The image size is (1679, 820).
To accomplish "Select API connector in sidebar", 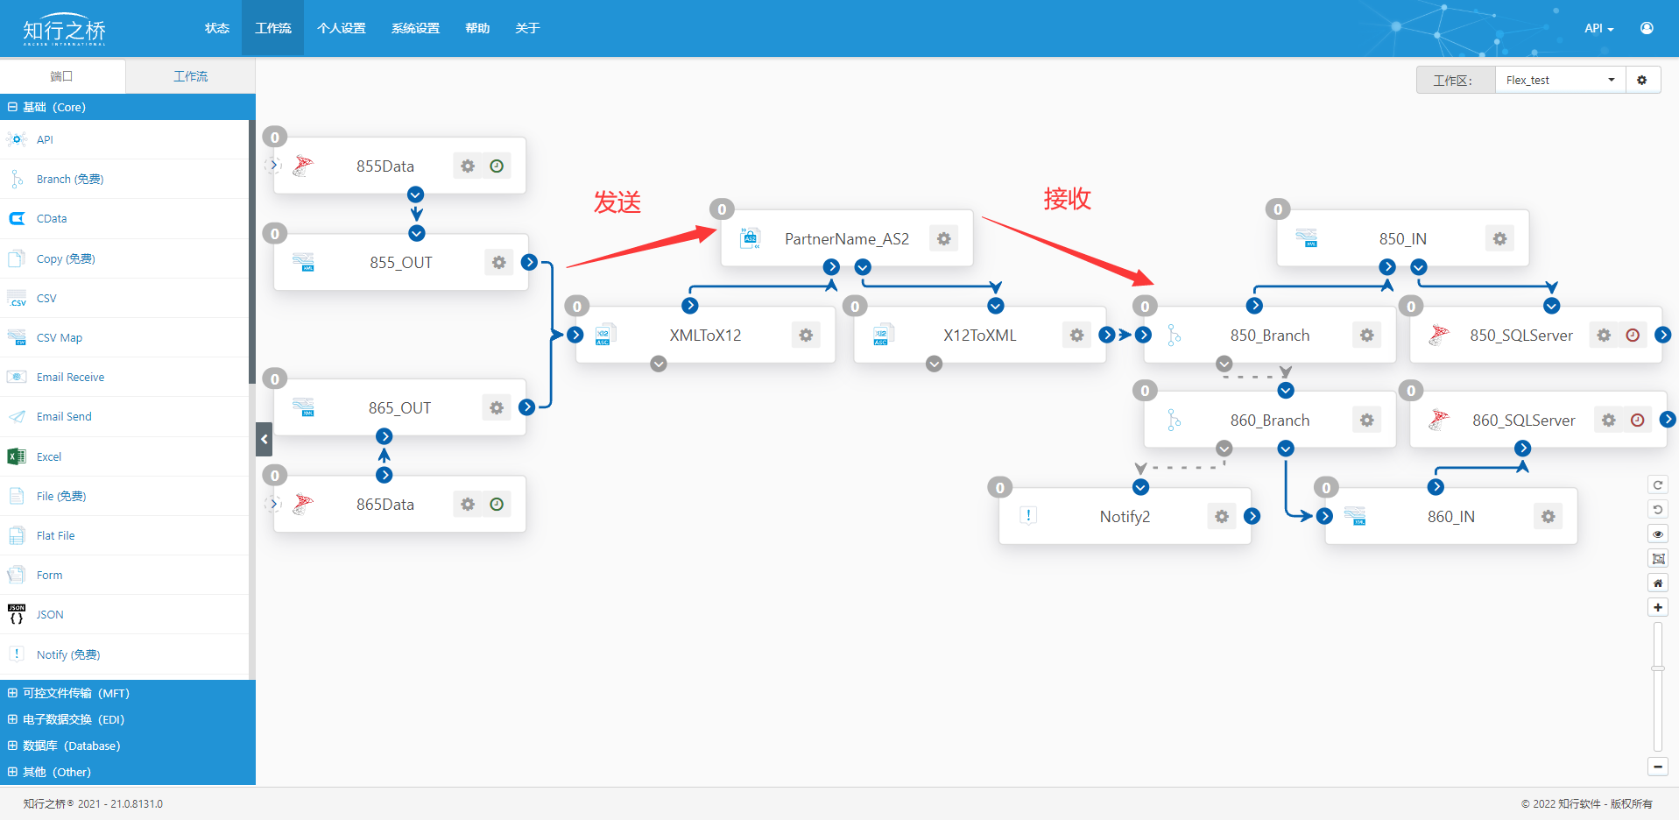I will click(124, 139).
